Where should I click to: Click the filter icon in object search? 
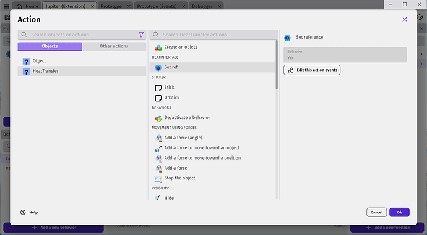[141, 35]
